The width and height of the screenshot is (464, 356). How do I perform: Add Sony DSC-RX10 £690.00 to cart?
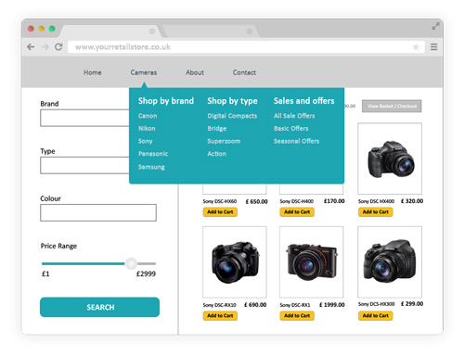(220, 315)
